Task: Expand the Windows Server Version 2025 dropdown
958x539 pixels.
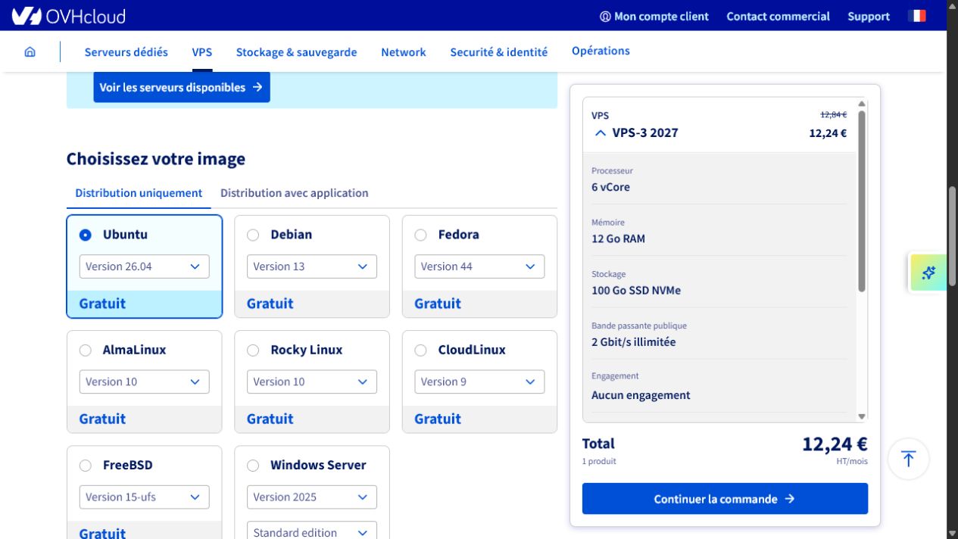Action: pyautogui.click(x=311, y=497)
